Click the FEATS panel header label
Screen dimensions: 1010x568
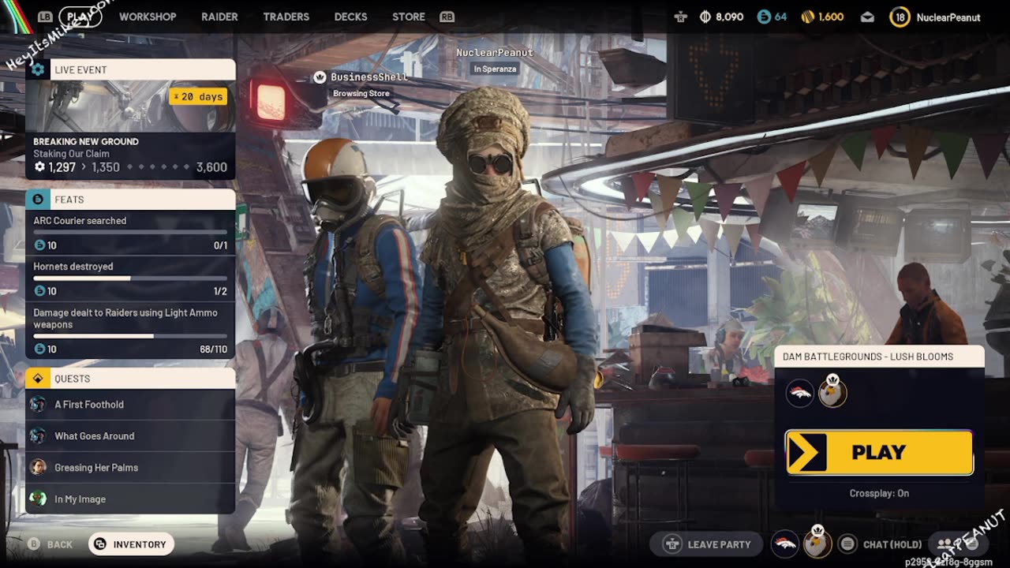tap(69, 200)
